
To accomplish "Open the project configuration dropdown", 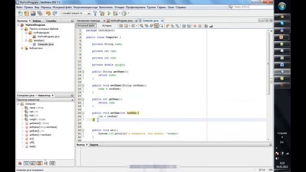I will point(89,13).
